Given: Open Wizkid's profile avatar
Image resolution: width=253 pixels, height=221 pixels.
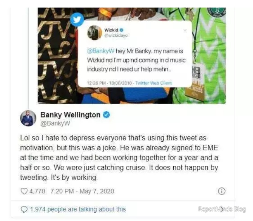Looking at the screenshot, I should (94, 32).
